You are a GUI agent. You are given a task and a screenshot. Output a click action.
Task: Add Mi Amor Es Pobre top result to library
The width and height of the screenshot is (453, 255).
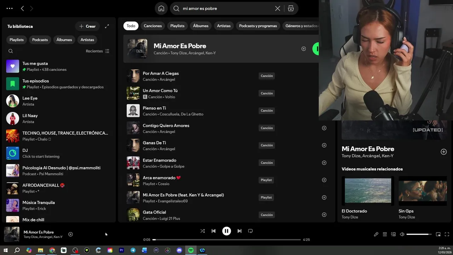304,49
